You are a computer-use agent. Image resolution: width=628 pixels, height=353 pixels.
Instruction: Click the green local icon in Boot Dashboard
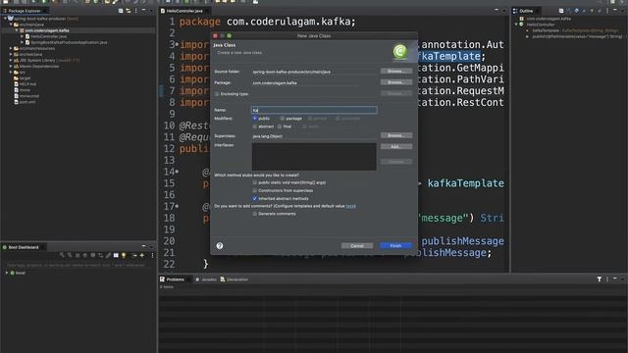[x=13, y=273]
